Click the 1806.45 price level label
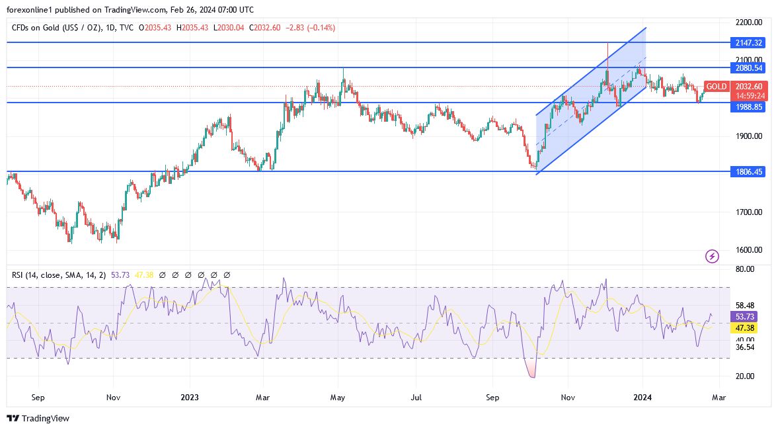Viewport: 778px width, 430px height. point(748,171)
